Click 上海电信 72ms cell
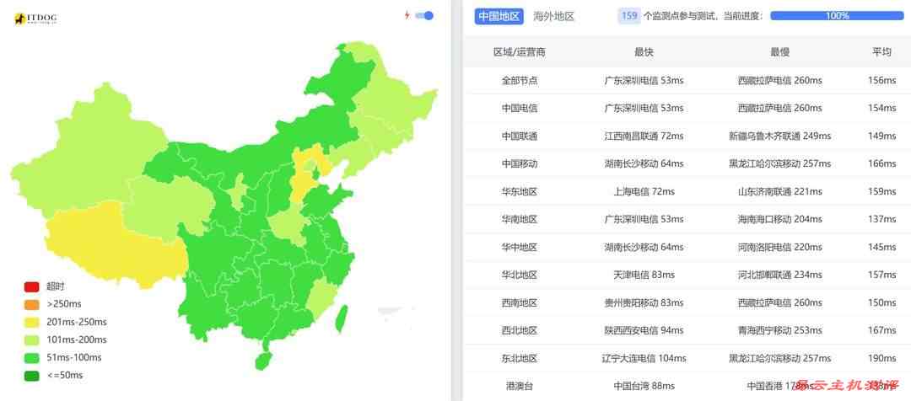 coord(644,191)
